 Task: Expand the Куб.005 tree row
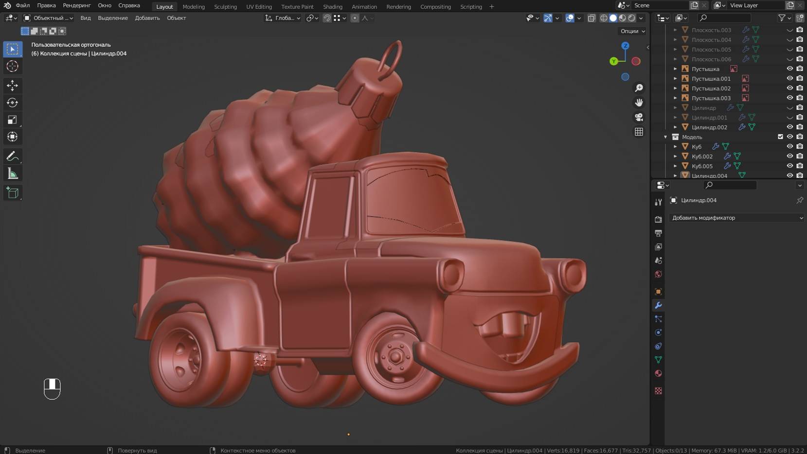coord(675,166)
